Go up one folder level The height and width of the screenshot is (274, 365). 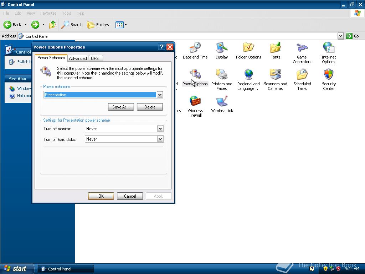click(x=52, y=25)
